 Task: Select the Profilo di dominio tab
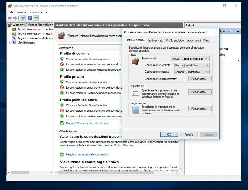click(135, 40)
